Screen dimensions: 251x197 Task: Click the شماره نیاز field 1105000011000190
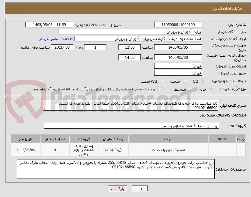tap(178, 25)
